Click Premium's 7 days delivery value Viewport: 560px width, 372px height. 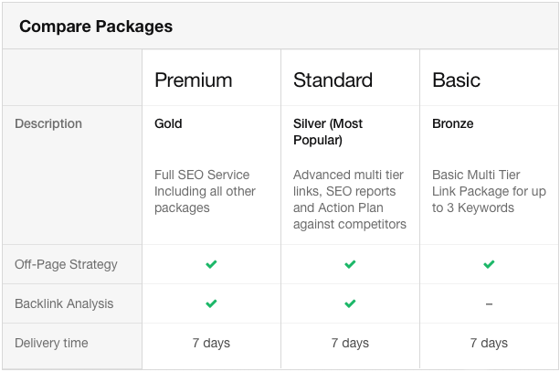[x=211, y=343]
